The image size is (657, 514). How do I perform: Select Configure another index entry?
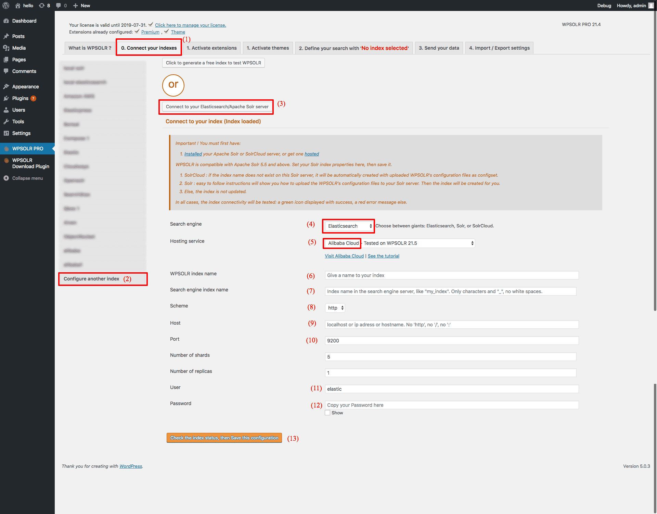[103, 279]
